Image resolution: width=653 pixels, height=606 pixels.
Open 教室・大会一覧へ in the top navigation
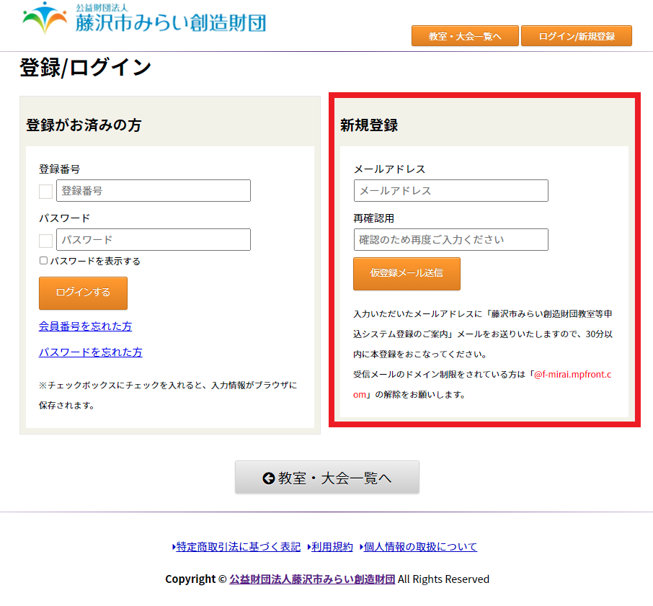465,36
